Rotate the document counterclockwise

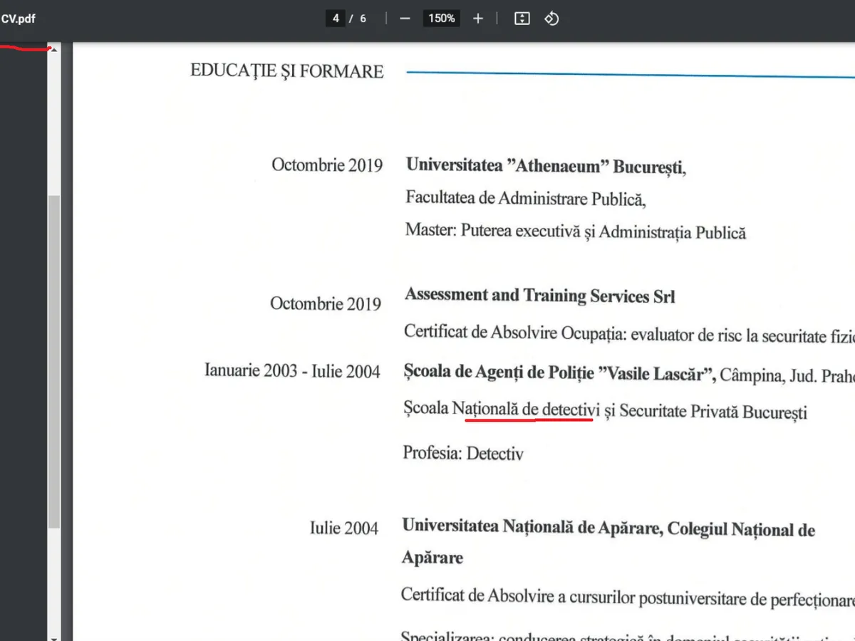click(x=551, y=19)
